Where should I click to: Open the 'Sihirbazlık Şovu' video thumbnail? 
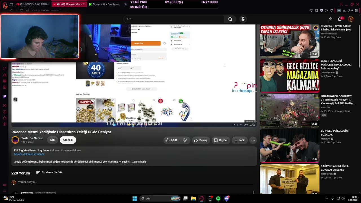(x=289, y=41)
